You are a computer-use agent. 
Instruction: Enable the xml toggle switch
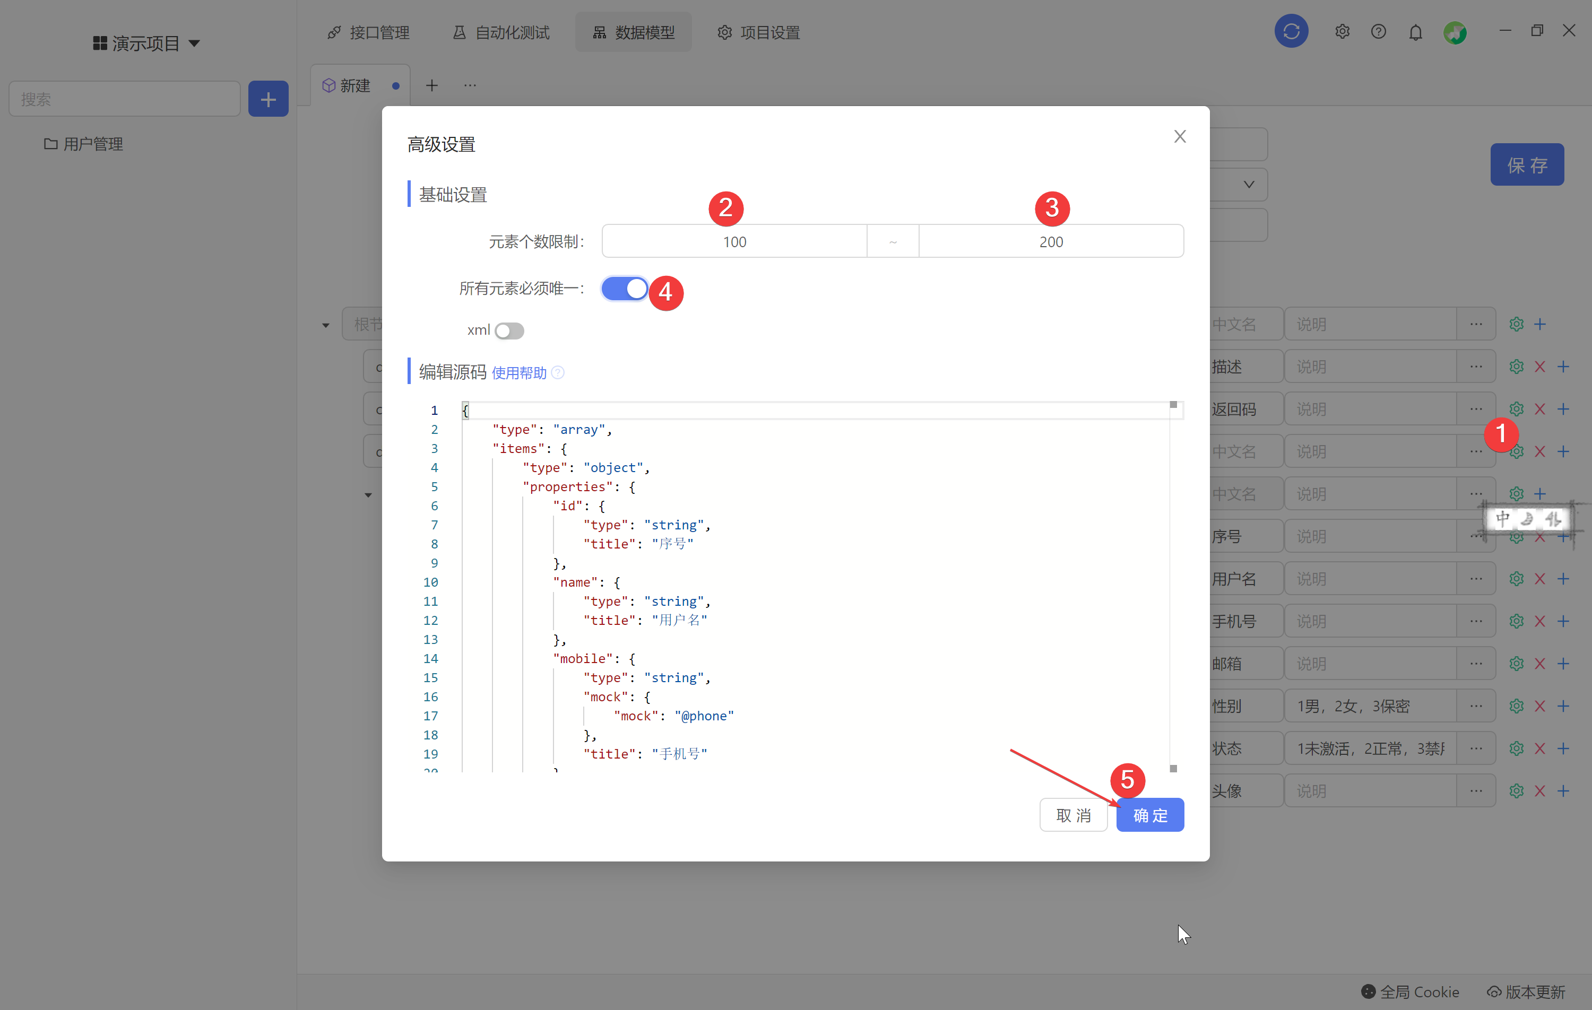point(509,330)
